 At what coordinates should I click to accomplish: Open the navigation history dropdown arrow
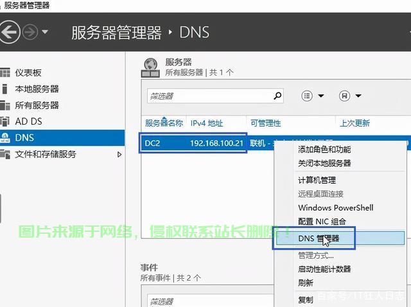(x=45, y=32)
